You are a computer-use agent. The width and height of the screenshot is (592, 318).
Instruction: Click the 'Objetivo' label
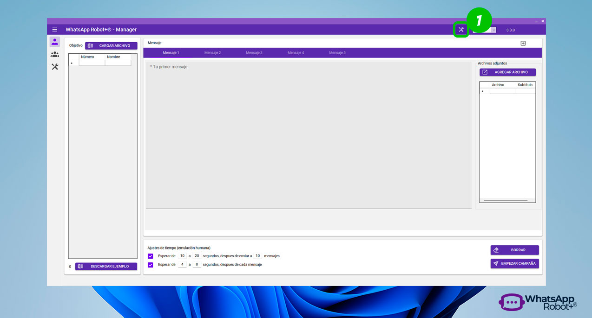click(76, 45)
